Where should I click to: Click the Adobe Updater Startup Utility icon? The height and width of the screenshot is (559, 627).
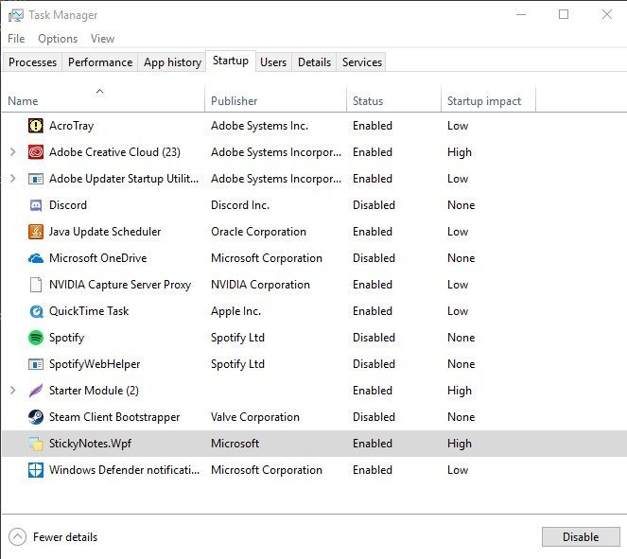36,179
